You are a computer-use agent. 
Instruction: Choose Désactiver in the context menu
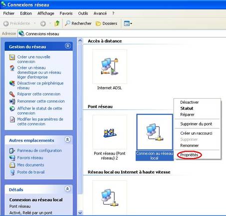(189, 102)
